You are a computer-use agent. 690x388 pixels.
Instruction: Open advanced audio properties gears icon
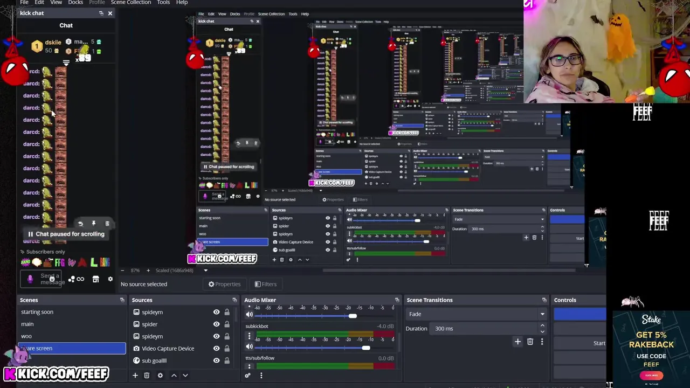248,376
